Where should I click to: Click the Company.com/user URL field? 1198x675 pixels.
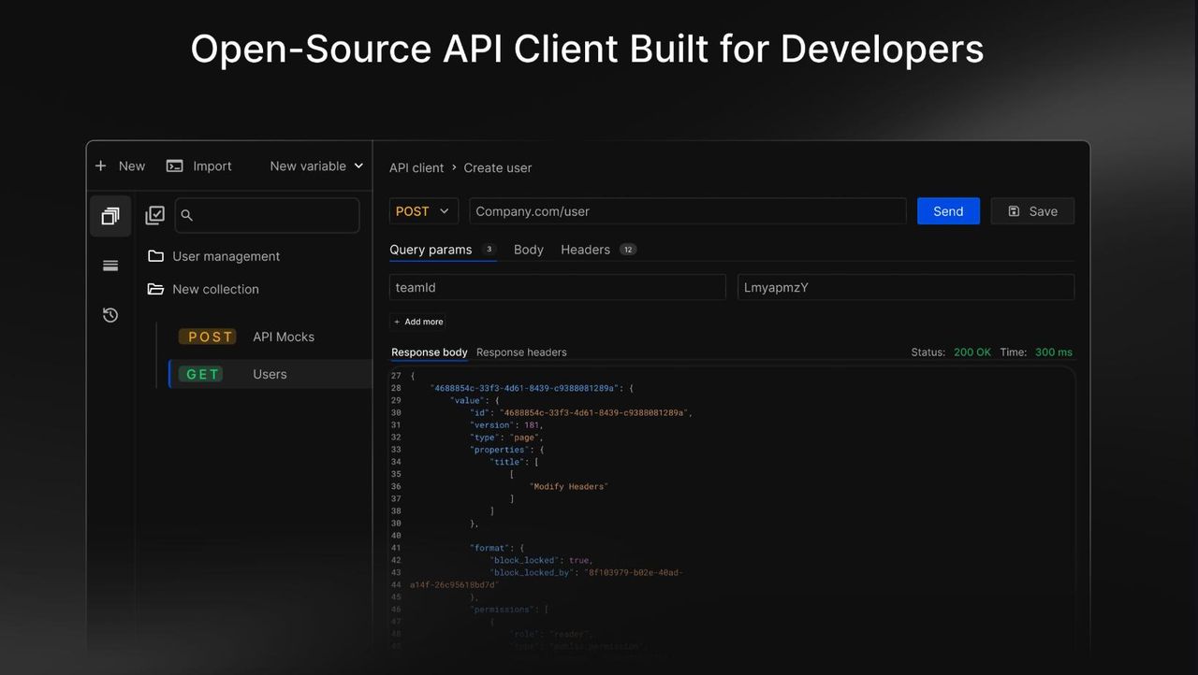[x=687, y=211]
